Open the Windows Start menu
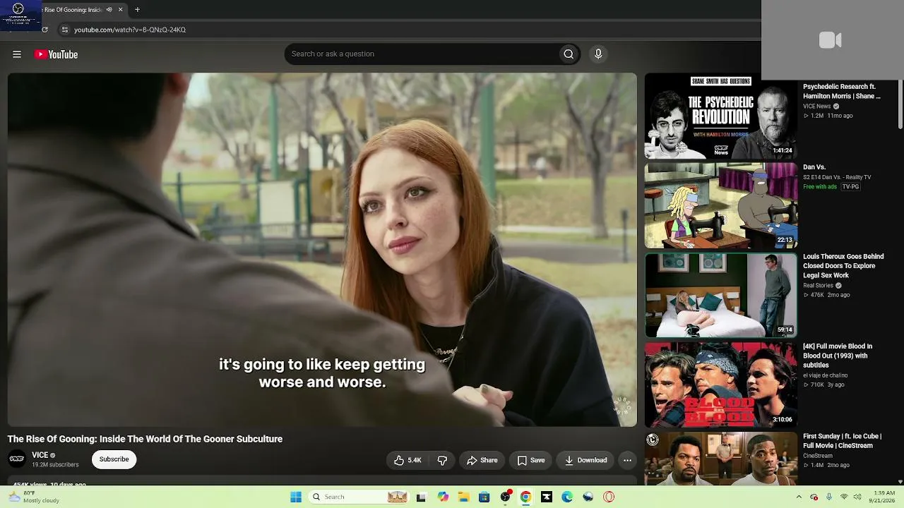The width and height of the screenshot is (904, 508). coord(296,497)
